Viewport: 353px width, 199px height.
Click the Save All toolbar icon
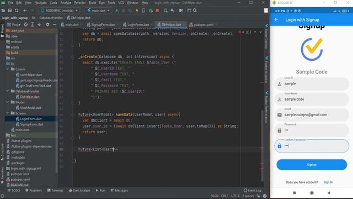click(x=10, y=11)
